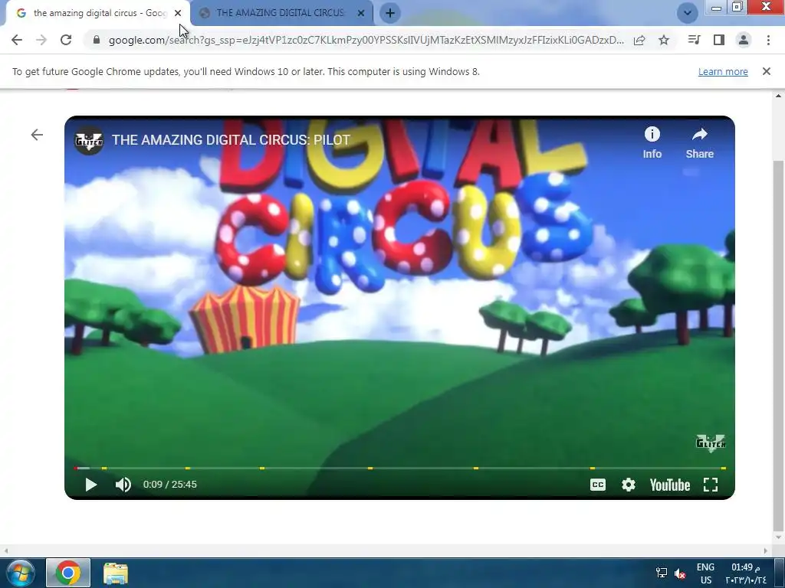Click the vertical page scrollbar

pyautogui.click(x=778, y=345)
